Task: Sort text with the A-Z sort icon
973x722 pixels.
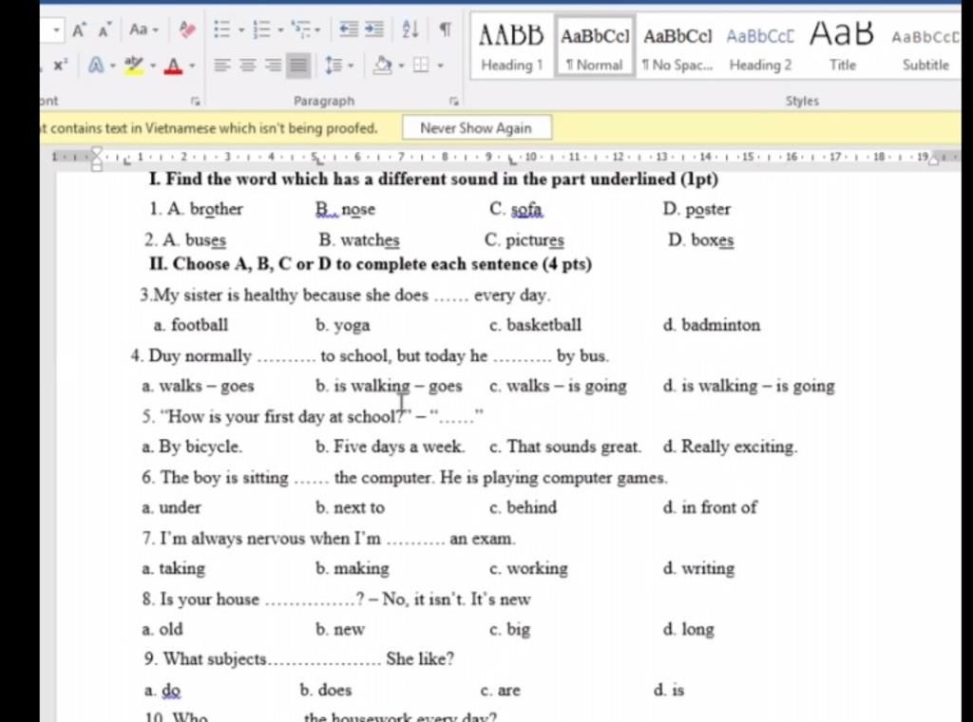Action: (410, 29)
